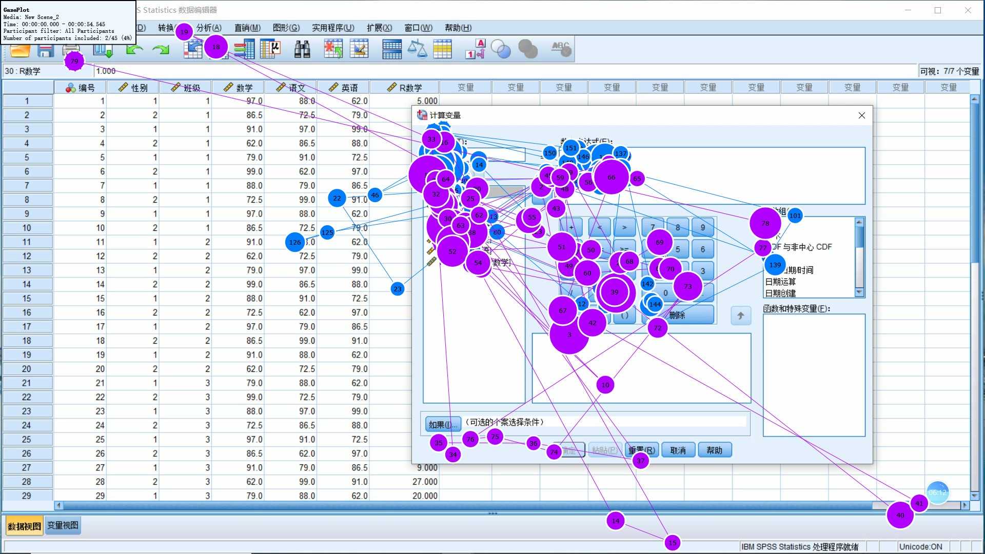Click the Save file floppy icon
The height and width of the screenshot is (554, 985).
[x=46, y=50]
